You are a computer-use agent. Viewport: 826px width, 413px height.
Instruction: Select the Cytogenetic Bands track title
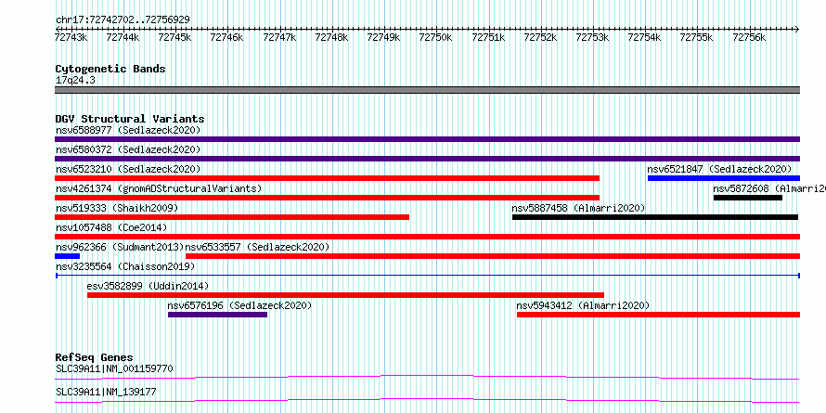[110, 69]
